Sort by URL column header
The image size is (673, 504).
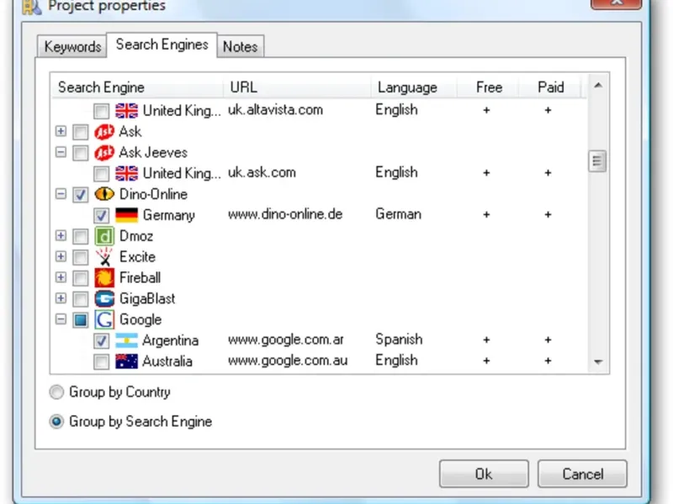click(x=297, y=87)
